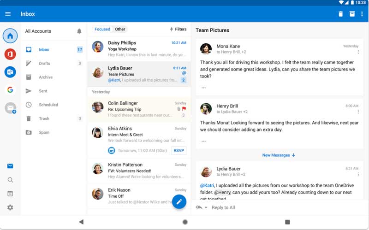
Task: Tap the Android back navigation button
Action: [81, 222]
